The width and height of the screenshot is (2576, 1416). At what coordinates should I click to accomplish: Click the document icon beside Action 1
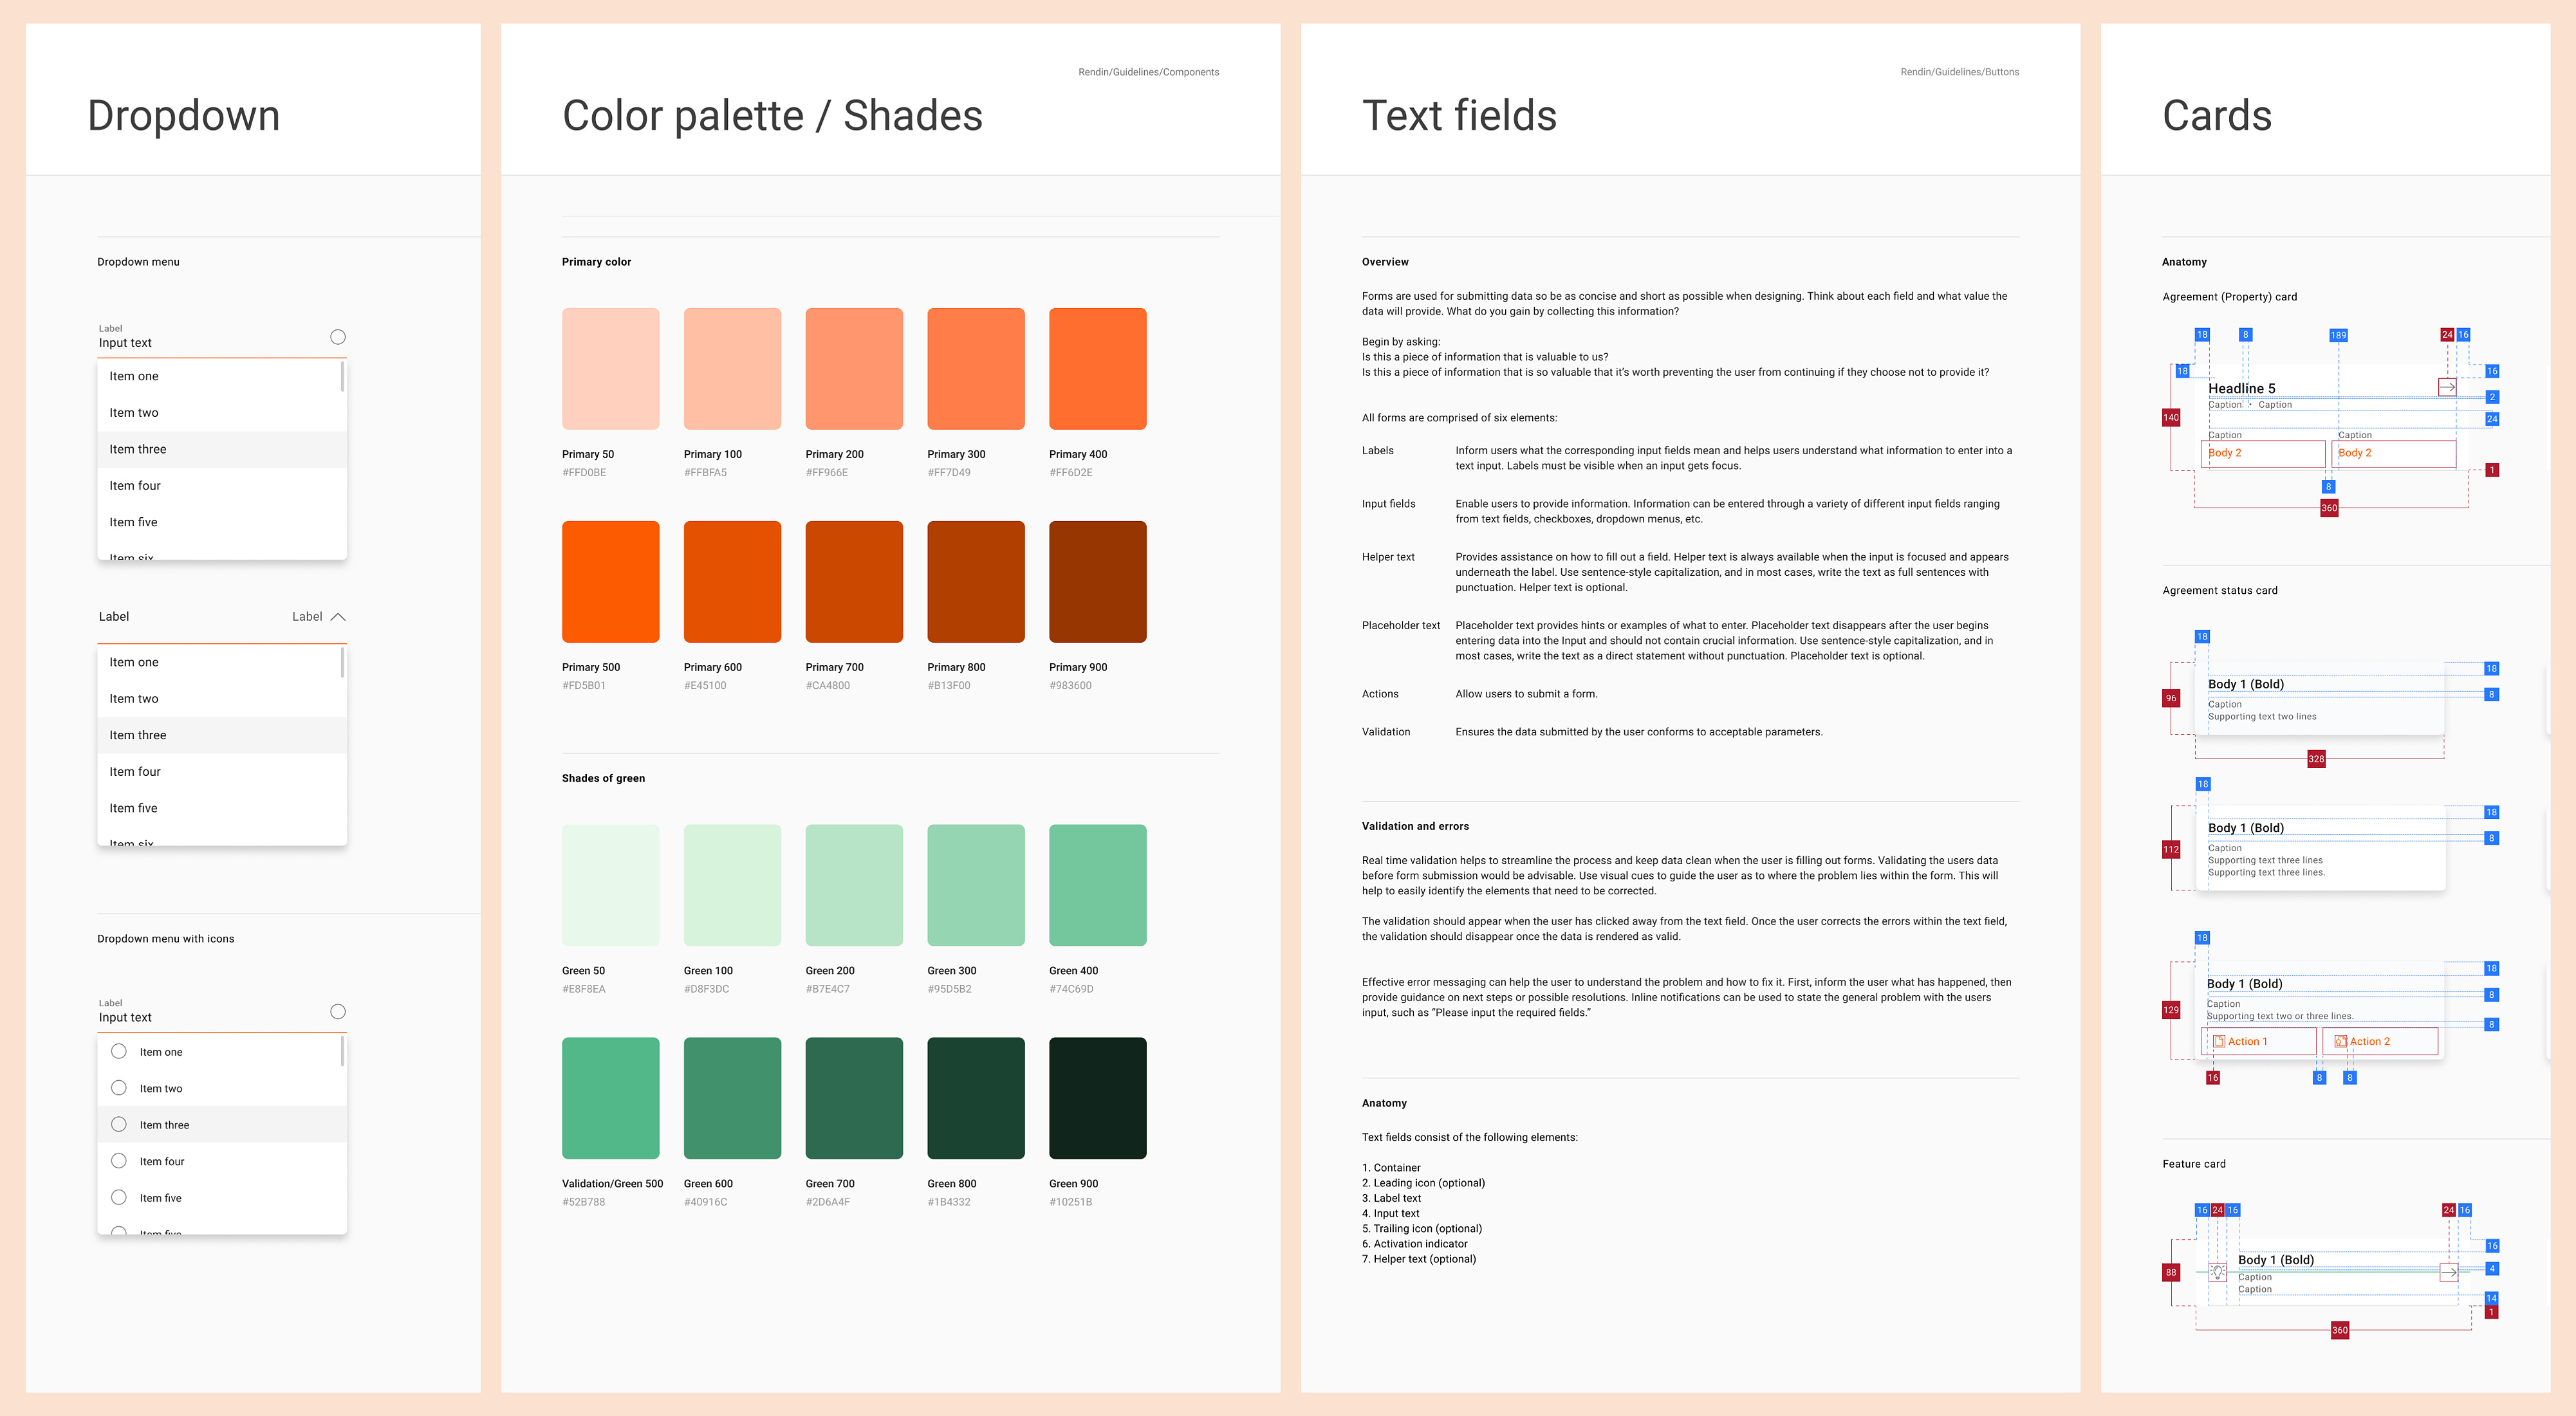2219,1041
